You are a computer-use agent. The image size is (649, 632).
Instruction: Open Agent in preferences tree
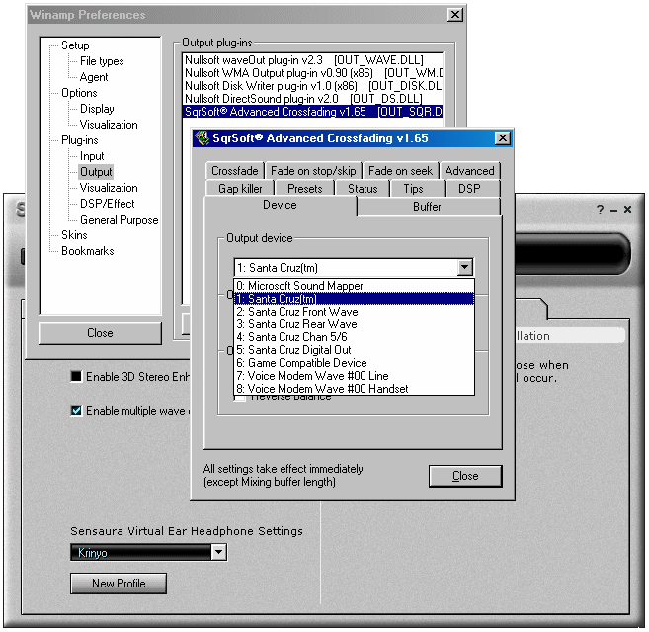pos(94,77)
